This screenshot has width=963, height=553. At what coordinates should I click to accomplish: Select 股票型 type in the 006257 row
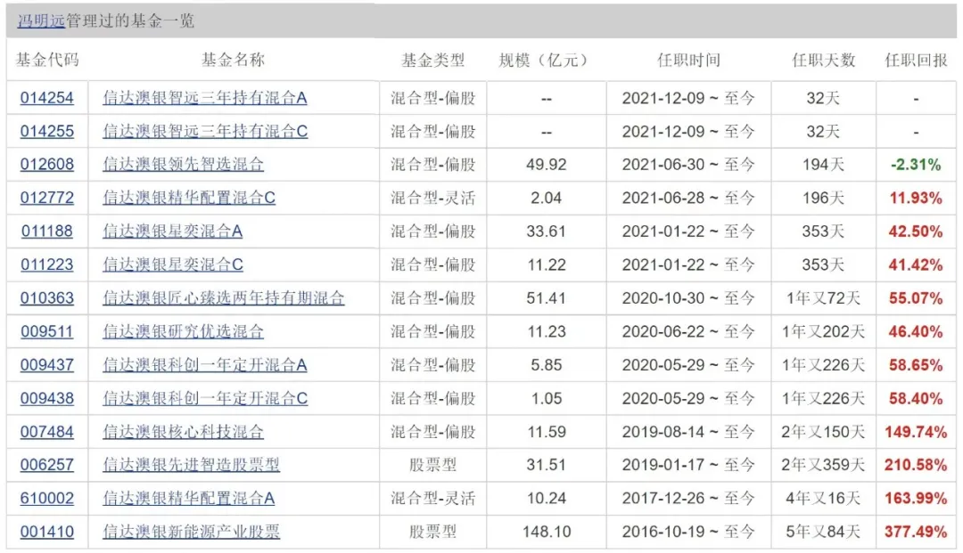click(x=433, y=465)
